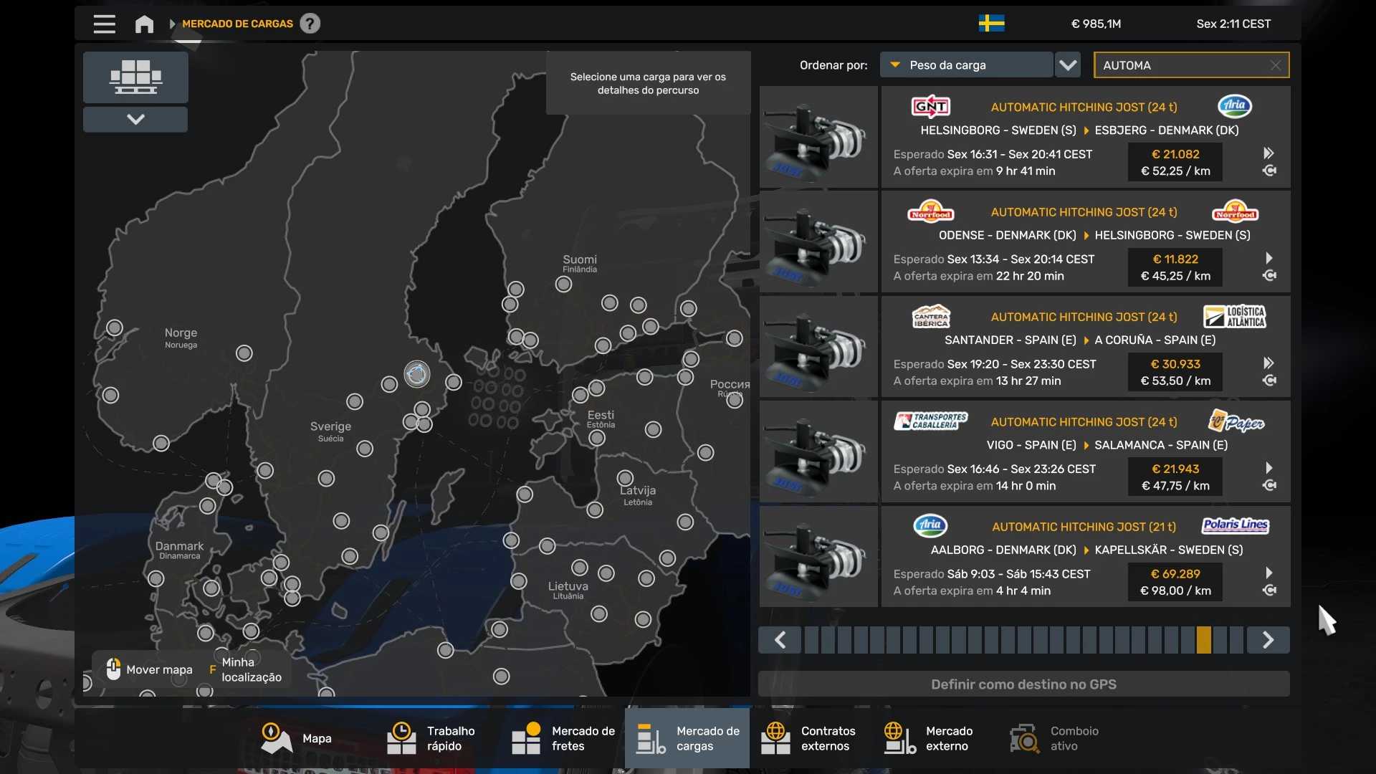The image size is (1376, 774).
Task: Click the player location marker on map
Action: pyautogui.click(x=416, y=373)
